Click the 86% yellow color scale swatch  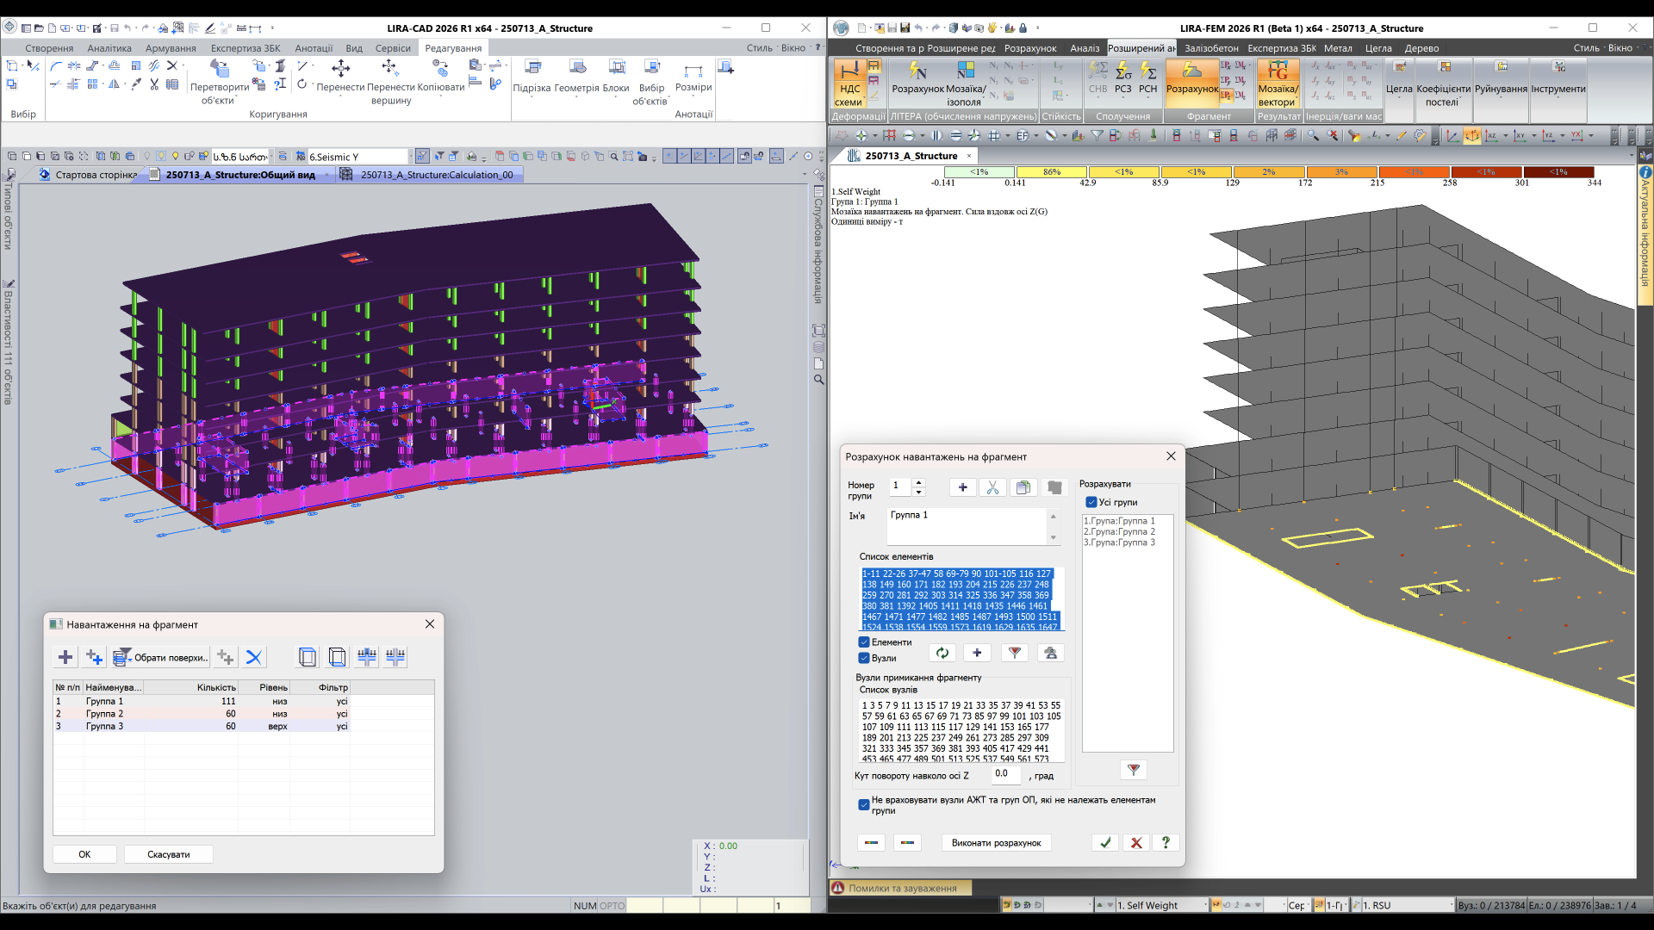tap(1051, 172)
